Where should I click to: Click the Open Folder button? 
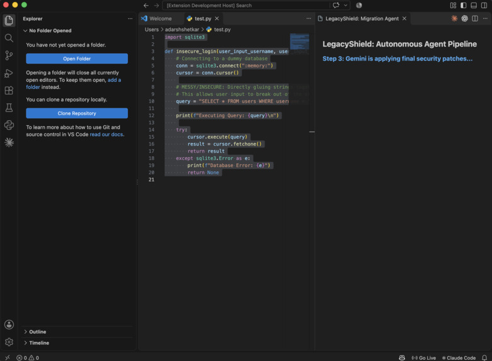(x=77, y=59)
